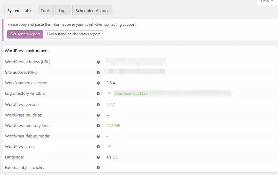Select the WooCommerce version value 3.6.4
This screenshot has height=175, width=278.
[x=111, y=83]
